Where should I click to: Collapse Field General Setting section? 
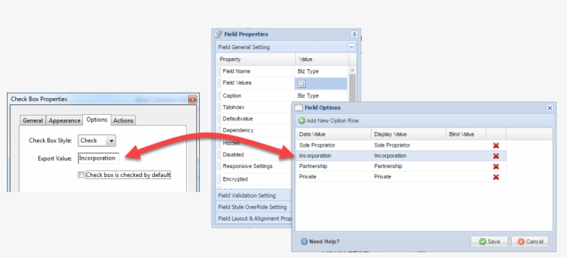(351, 47)
